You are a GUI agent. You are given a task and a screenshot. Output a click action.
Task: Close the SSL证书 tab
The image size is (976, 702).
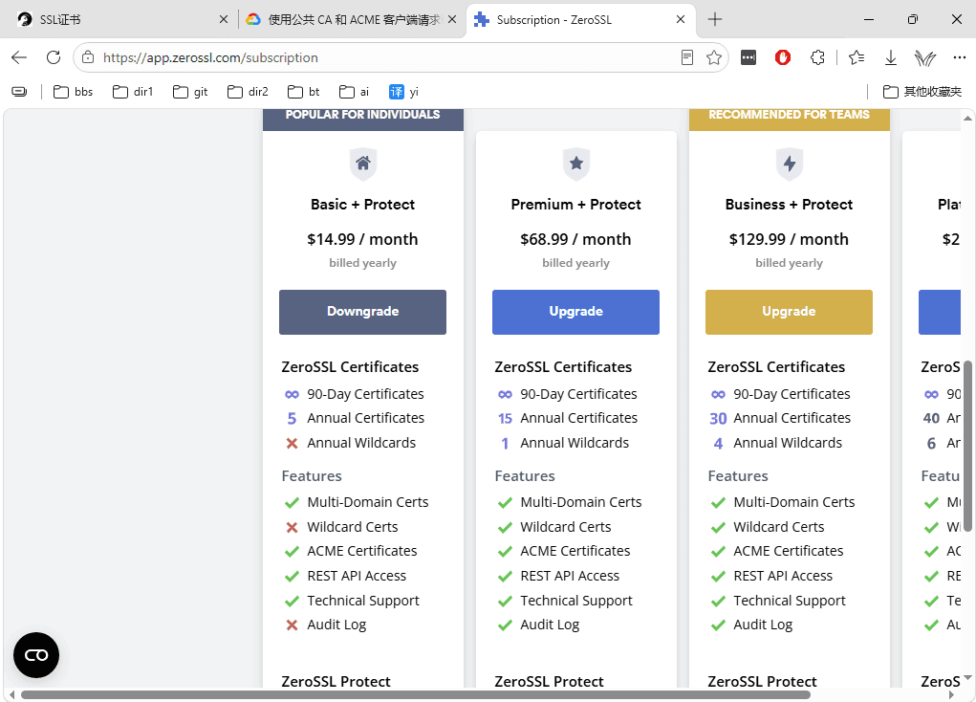(x=224, y=20)
